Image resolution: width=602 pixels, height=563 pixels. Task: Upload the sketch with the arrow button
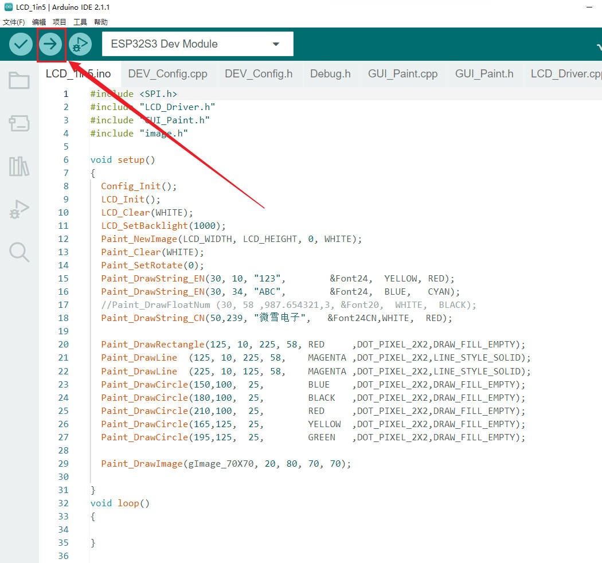50,44
